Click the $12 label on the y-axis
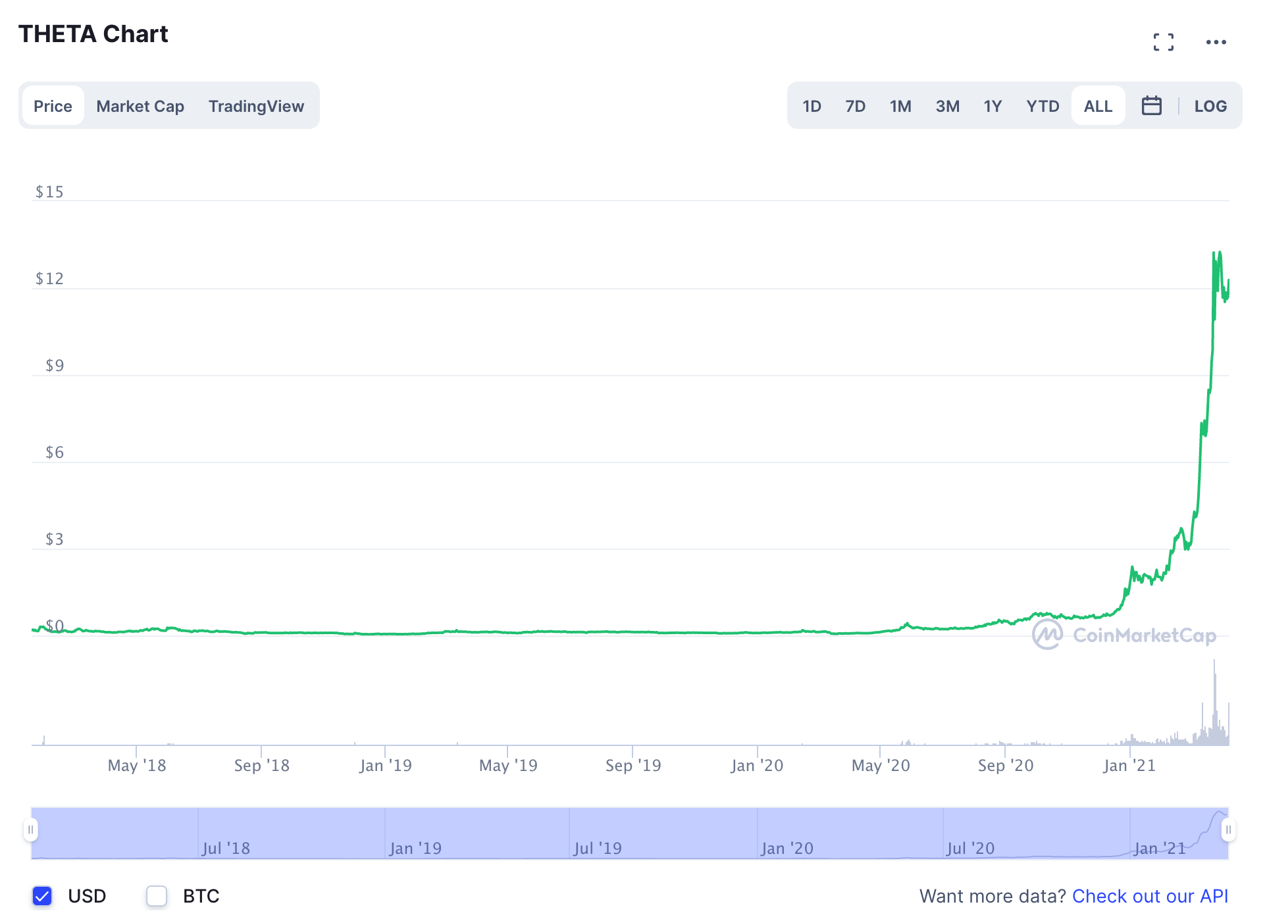The width and height of the screenshot is (1265, 921). coord(49,278)
